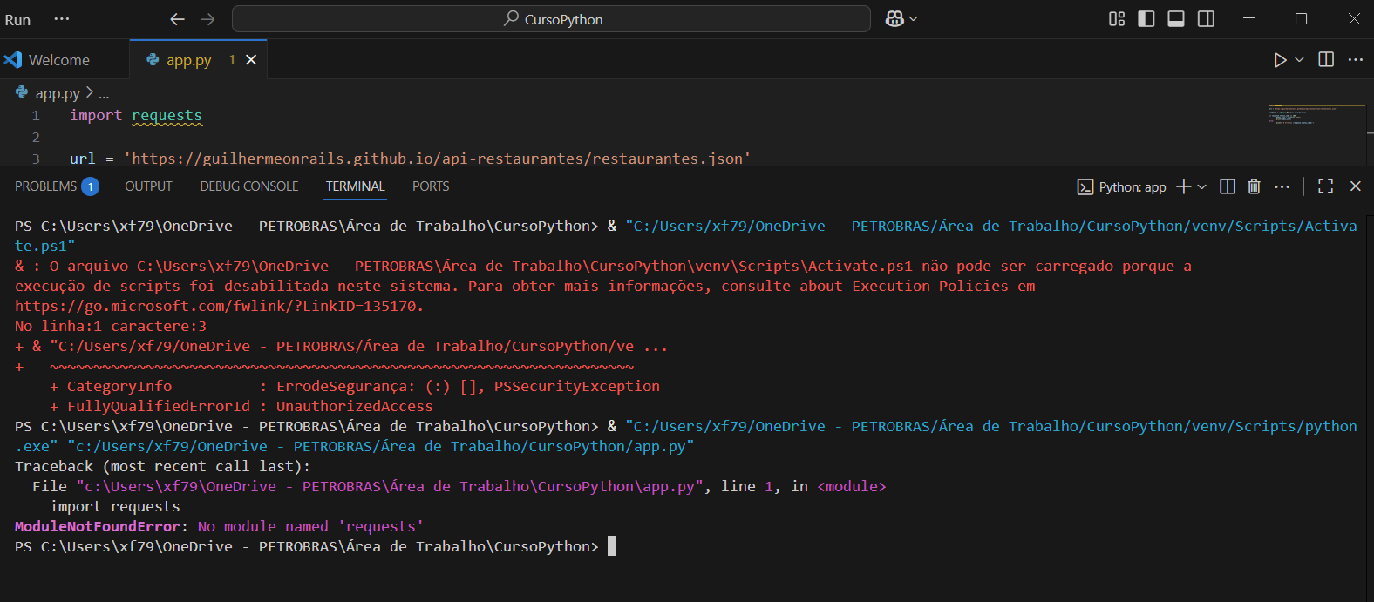This screenshot has height=602, width=1374.
Task: Click the 'Python: app' terminal label
Action: click(x=1132, y=187)
